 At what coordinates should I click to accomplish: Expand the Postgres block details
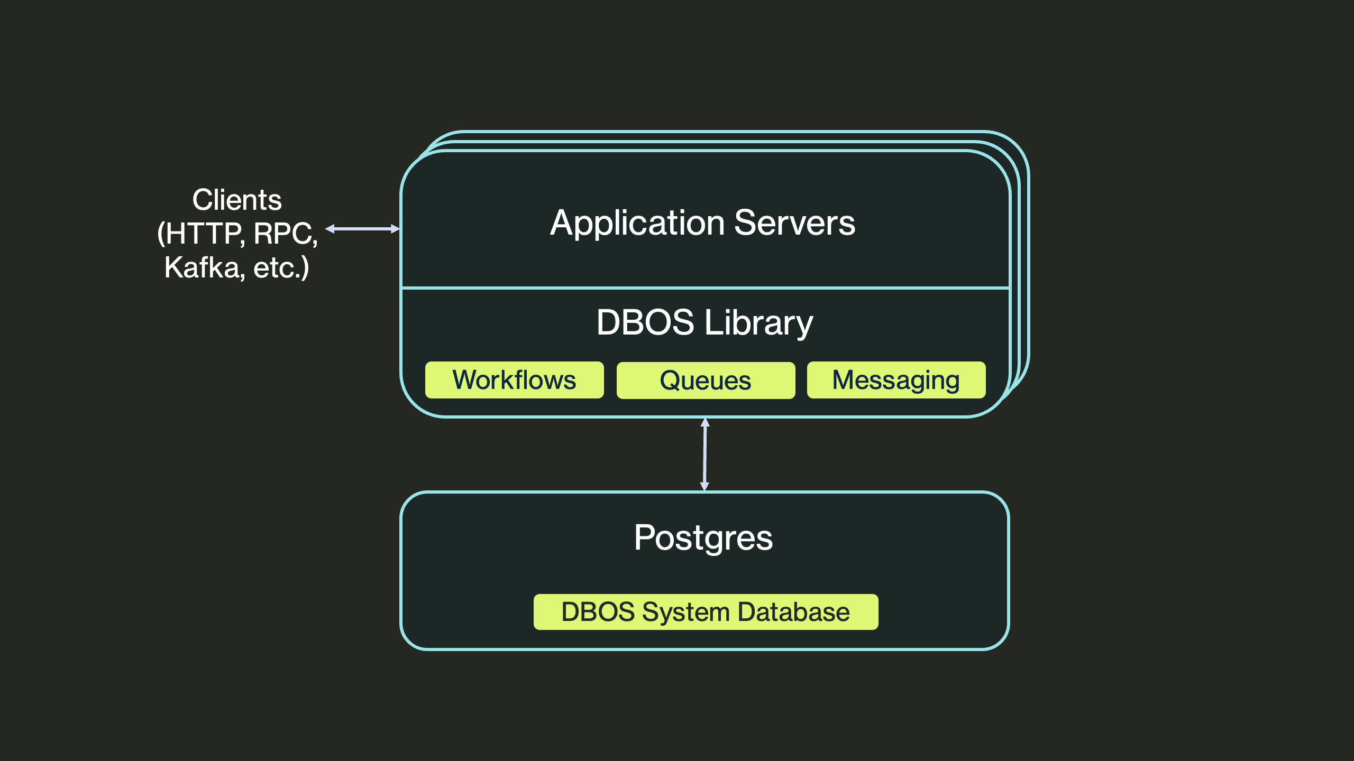703,539
